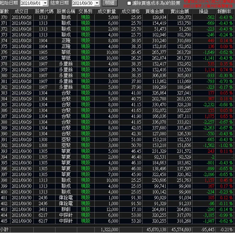Click quantity 3,000 in row 390

(113, 134)
